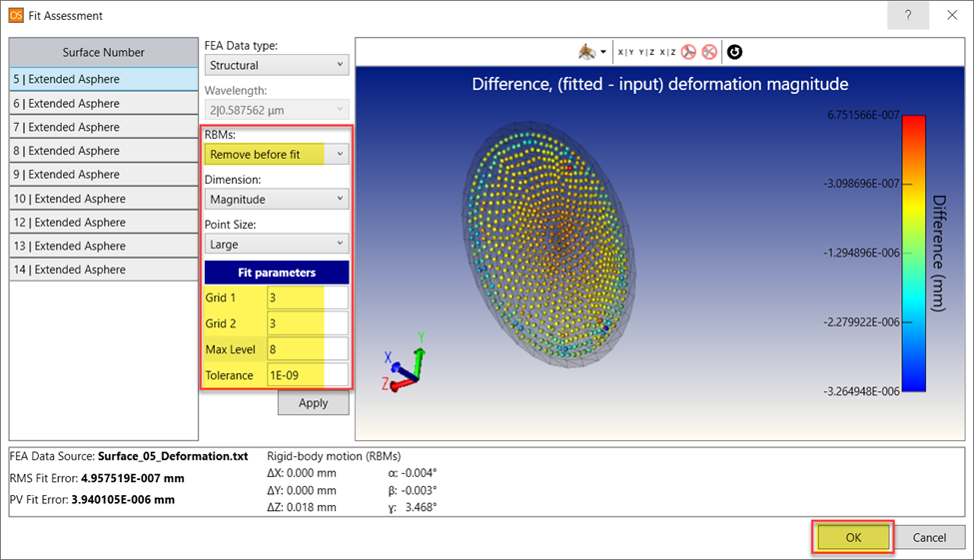Open the FEA Data type dropdown

[x=276, y=65]
